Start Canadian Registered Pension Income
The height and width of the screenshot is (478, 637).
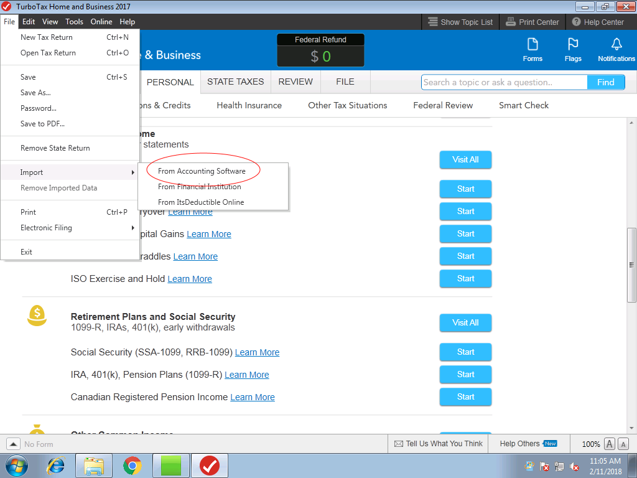pyautogui.click(x=465, y=396)
